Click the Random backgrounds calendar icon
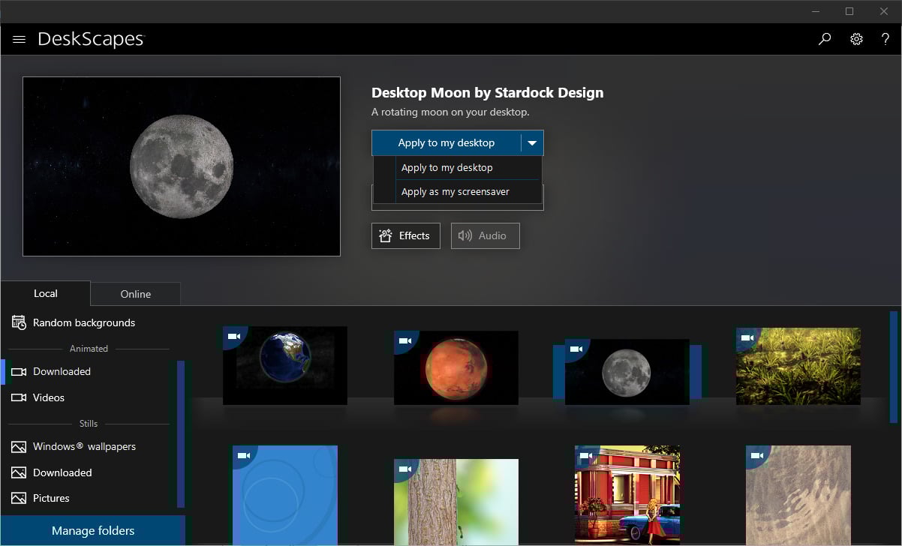This screenshot has width=902, height=546. (x=19, y=322)
